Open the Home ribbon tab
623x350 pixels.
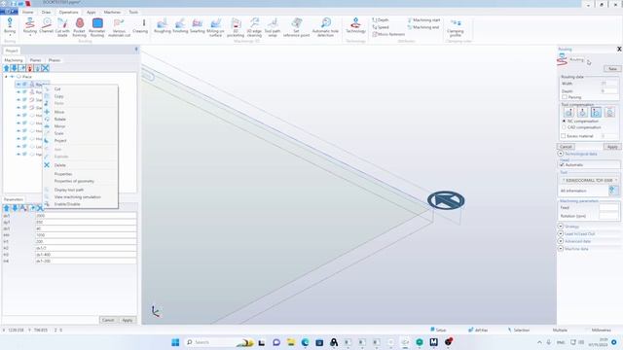coord(28,12)
